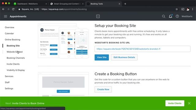
Task: Open Staff in sidebar
Action: pyautogui.click(x=7, y=82)
